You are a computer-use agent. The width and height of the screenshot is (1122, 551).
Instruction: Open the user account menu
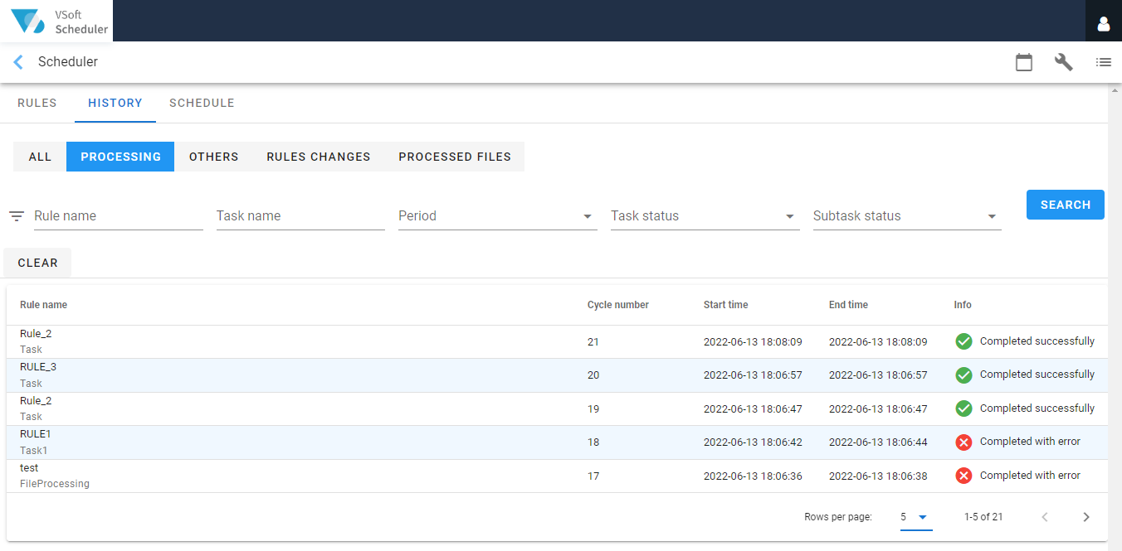1104,23
